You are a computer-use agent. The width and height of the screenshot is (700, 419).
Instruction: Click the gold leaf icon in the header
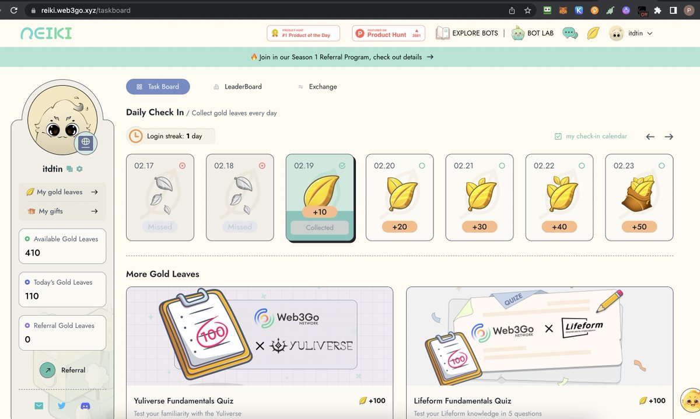[x=593, y=33]
